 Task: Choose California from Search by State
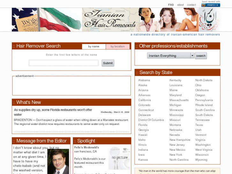pyautogui.click(x=145, y=100)
